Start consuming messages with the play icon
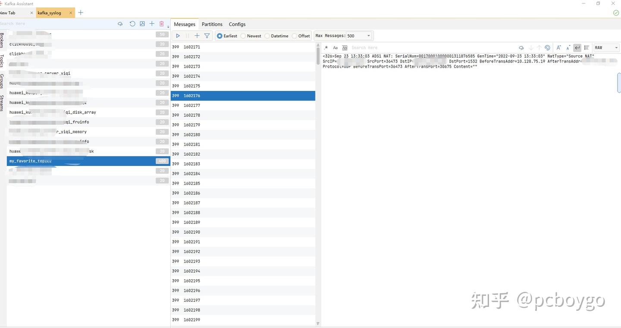 [178, 35]
